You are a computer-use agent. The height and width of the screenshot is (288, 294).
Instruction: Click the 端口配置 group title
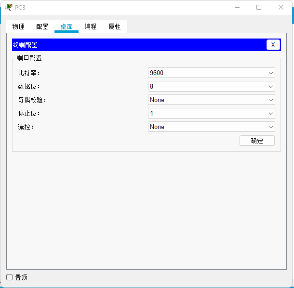[29, 58]
